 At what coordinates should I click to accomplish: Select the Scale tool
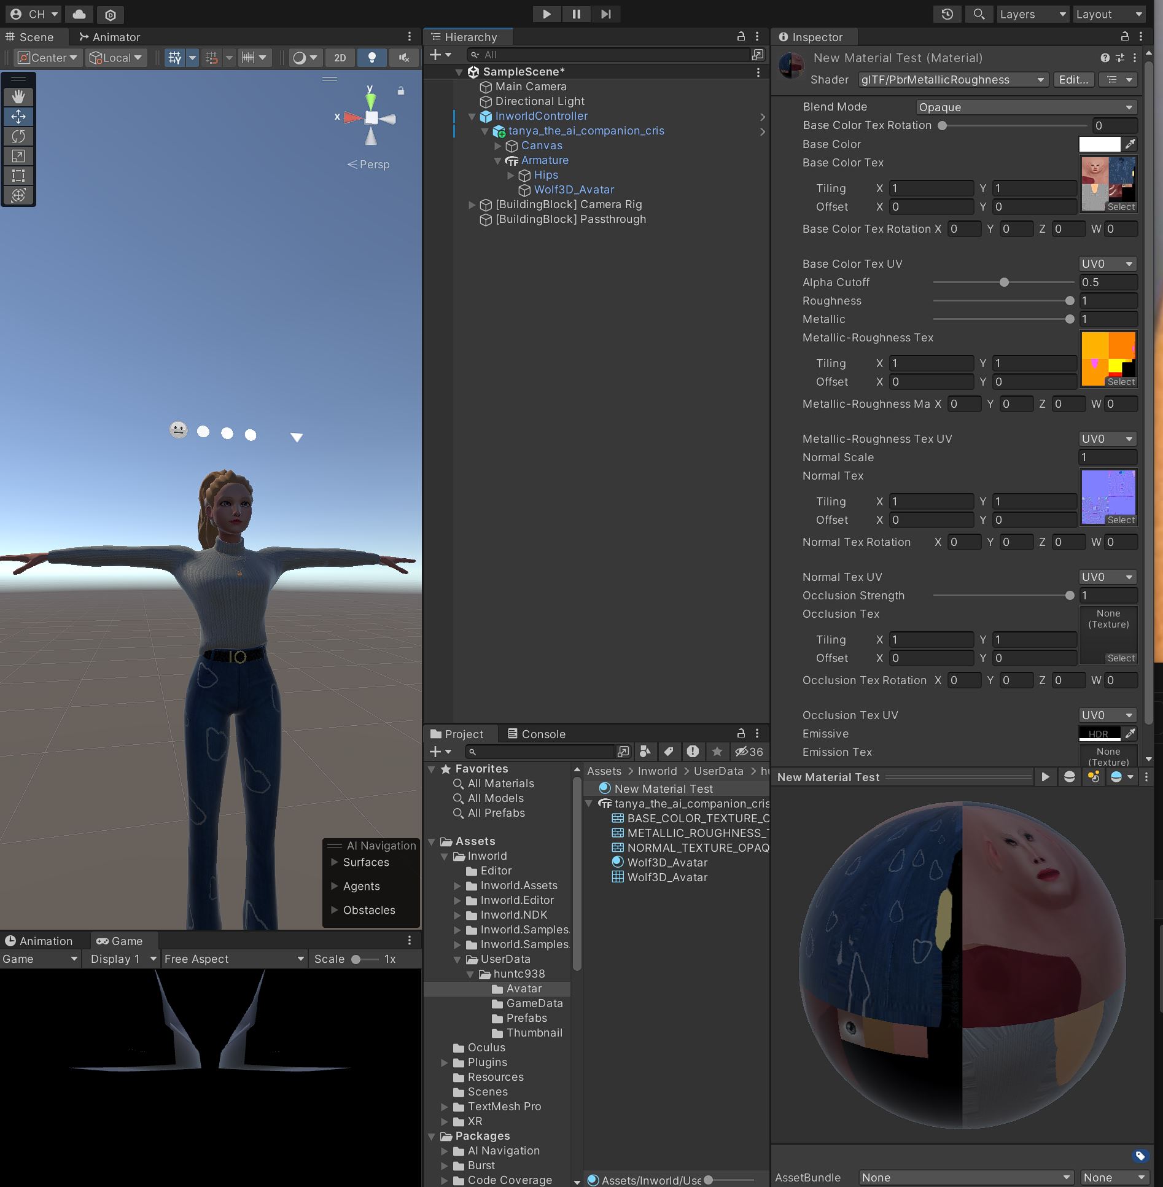(x=18, y=156)
